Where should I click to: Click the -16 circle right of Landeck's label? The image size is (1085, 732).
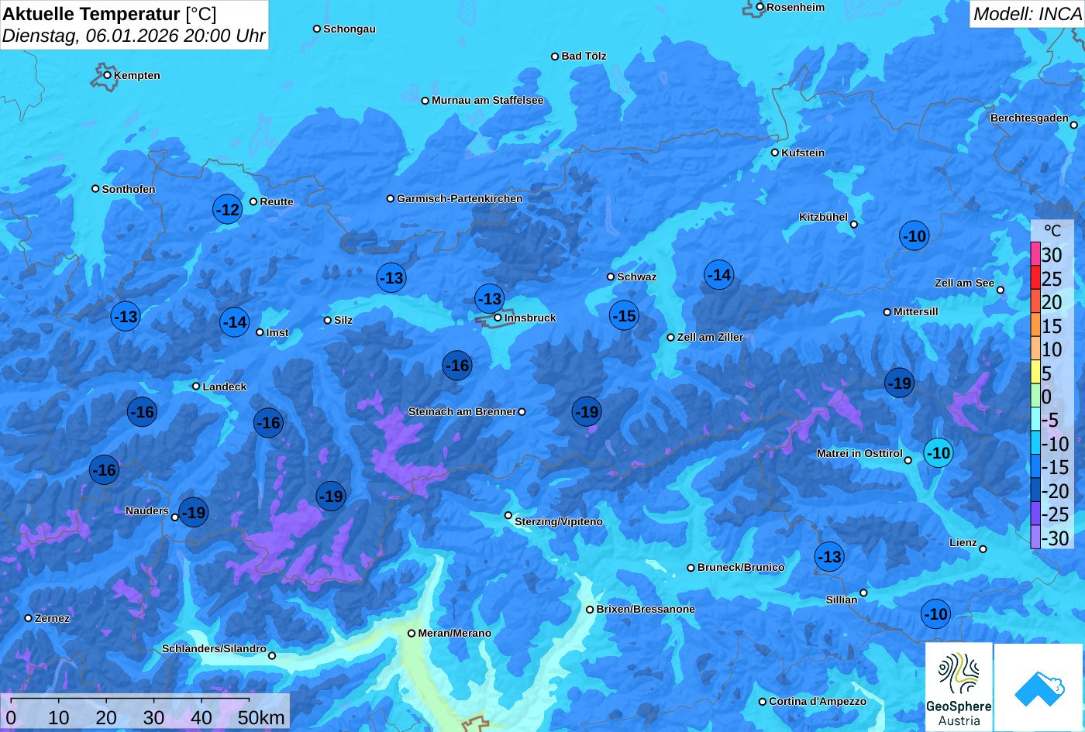click(x=268, y=422)
